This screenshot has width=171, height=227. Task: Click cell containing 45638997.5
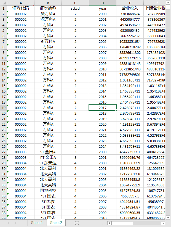[x=130, y=196]
